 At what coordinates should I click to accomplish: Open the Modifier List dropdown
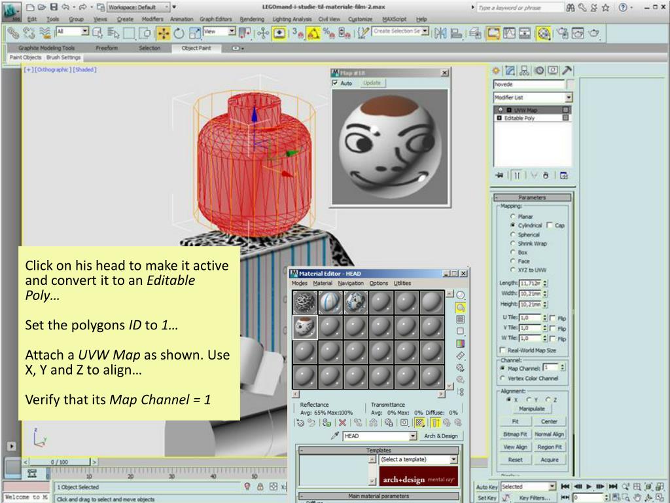pyautogui.click(x=533, y=98)
